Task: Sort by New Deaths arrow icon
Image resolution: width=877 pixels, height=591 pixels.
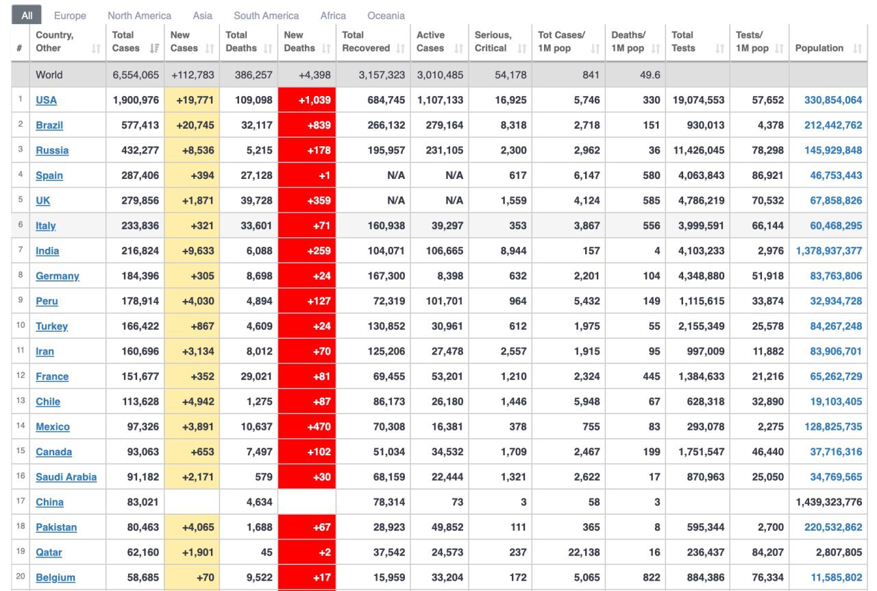Action: [326, 49]
